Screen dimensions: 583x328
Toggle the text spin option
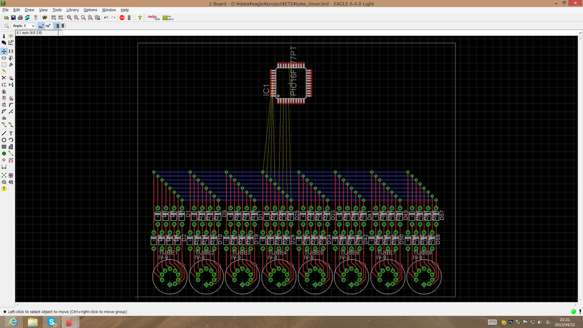(48, 26)
